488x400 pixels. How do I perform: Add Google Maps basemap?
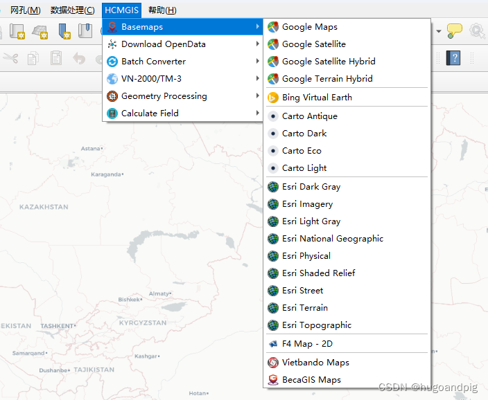coord(347,27)
